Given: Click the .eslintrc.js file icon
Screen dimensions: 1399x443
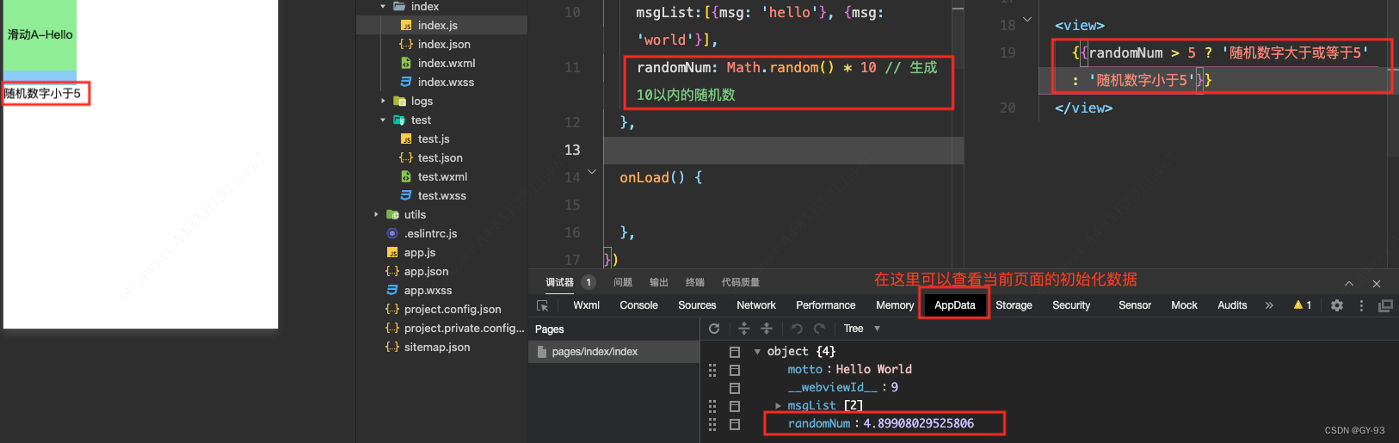Looking at the screenshot, I should tap(392, 233).
